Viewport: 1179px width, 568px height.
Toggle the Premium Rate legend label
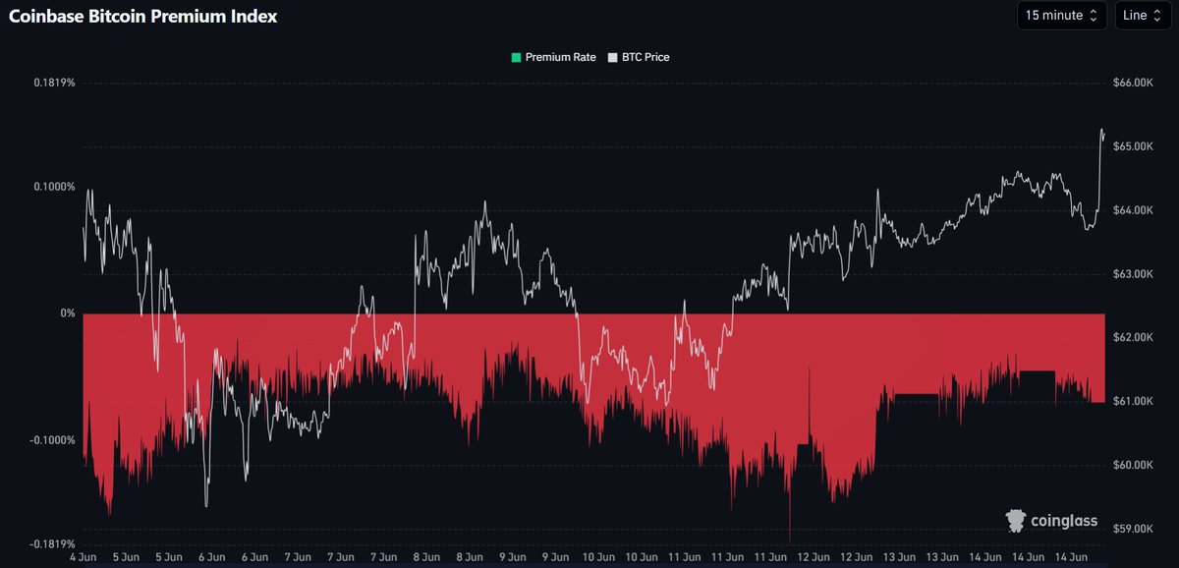point(560,57)
